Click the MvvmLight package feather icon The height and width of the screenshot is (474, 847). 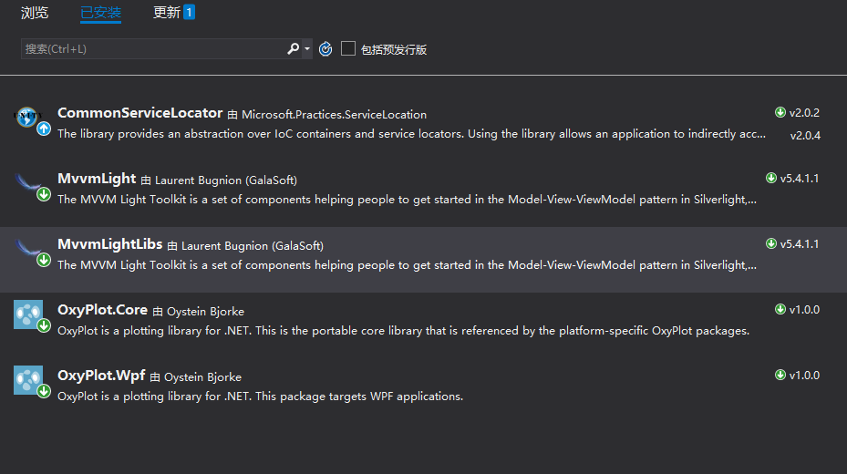point(28,183)
